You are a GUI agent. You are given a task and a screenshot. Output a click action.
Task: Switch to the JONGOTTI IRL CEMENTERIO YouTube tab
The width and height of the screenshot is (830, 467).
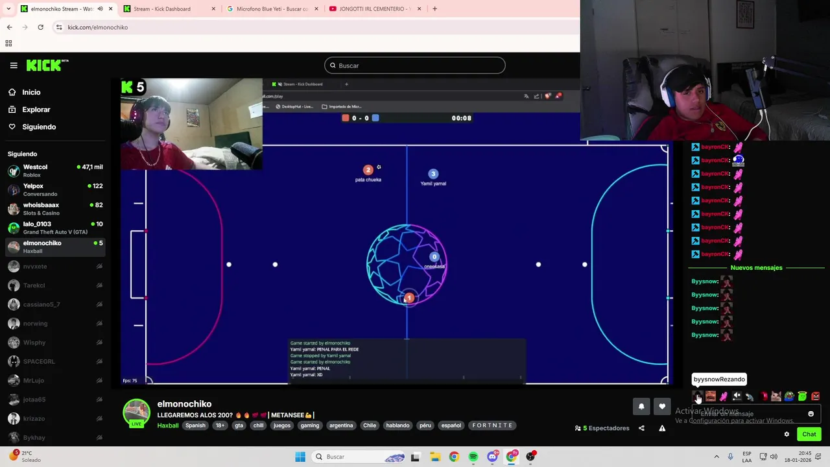375,9
